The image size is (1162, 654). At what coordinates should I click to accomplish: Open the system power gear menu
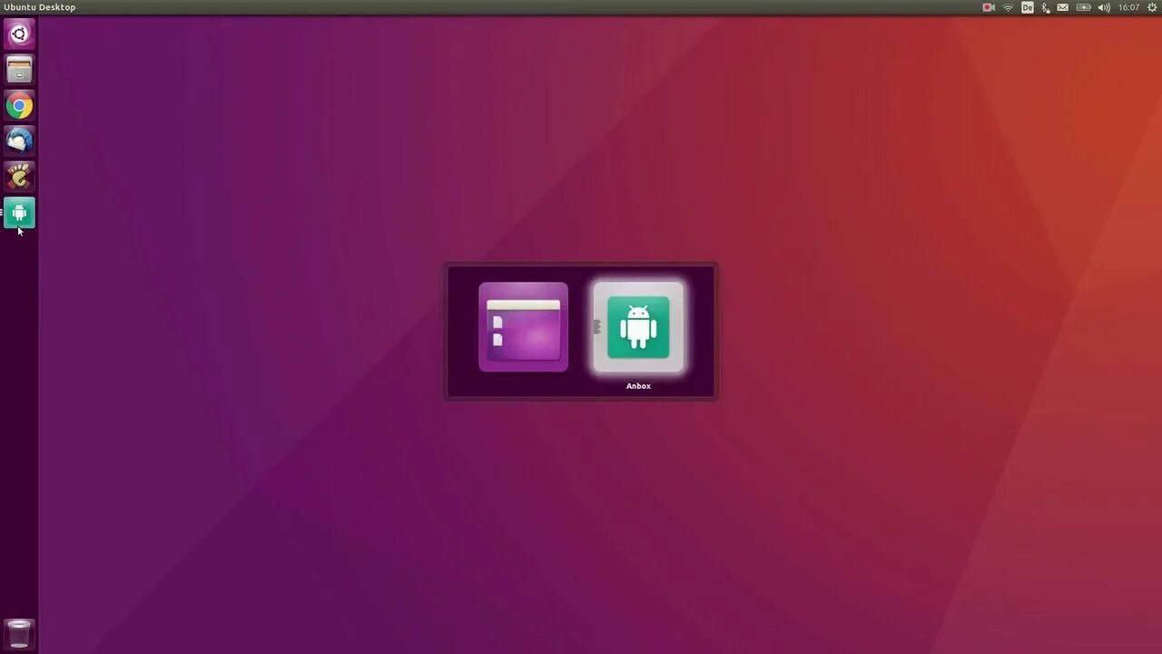point(1152,7)
